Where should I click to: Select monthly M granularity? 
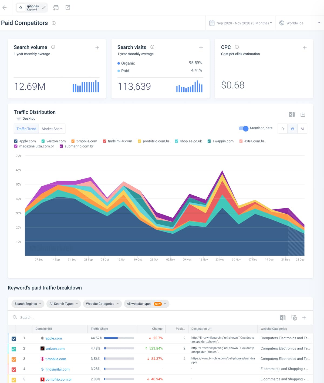[x=302, y=129]
